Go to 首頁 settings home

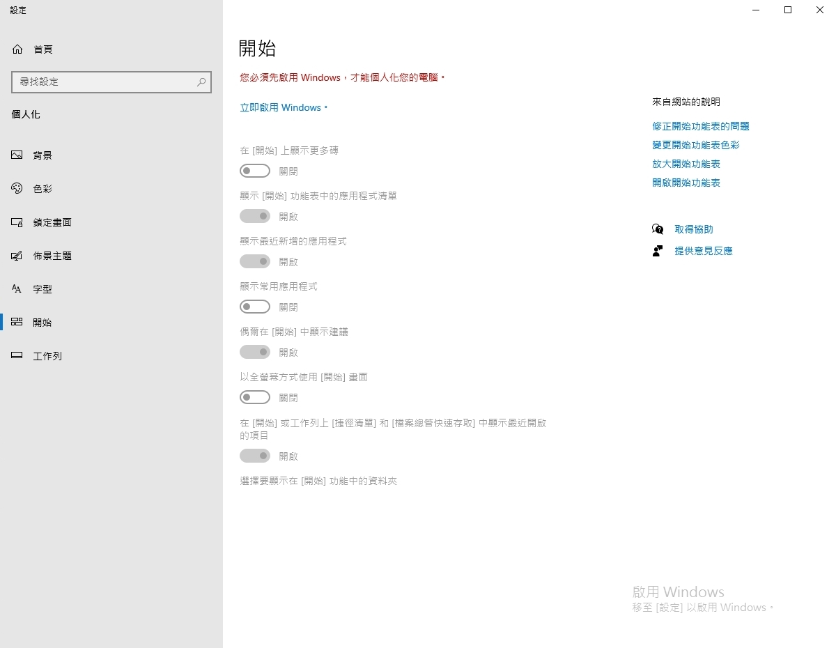tap(111, 49)
